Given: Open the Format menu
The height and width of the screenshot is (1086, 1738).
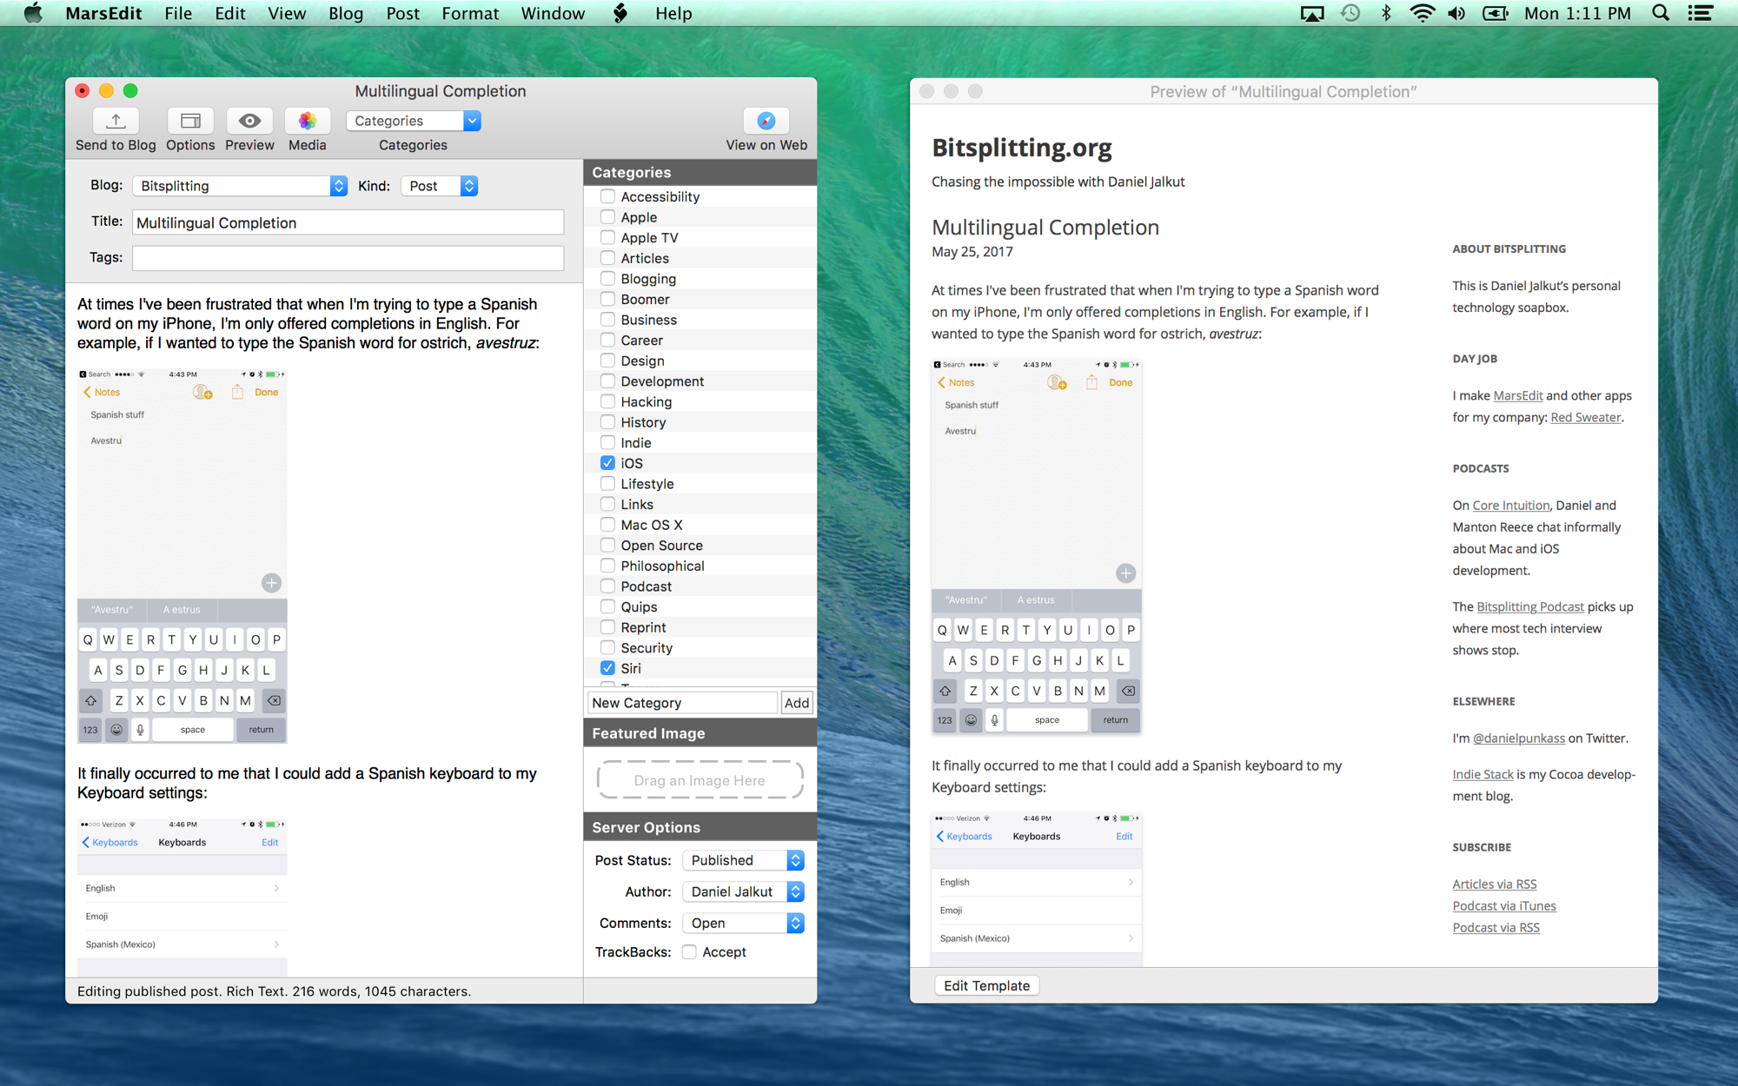Looking at the screenshot, I should (469, 13).
